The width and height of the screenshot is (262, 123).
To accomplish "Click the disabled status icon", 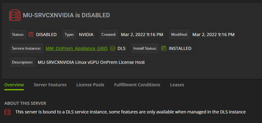I will point(31,35).
